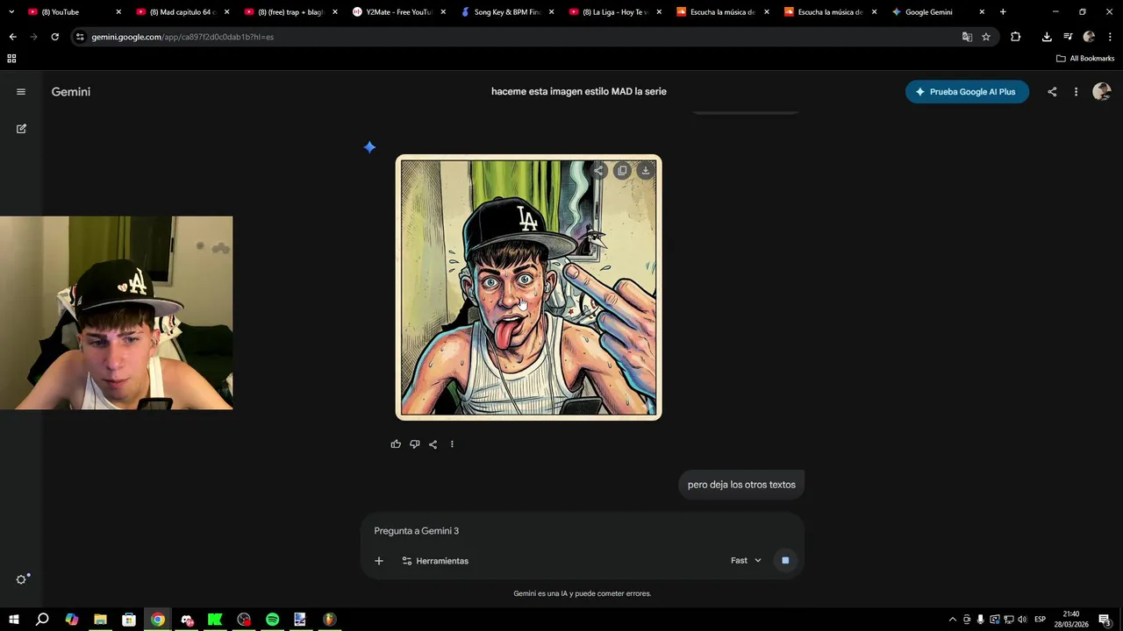1123x631 pixels.
Task: Click the message pero deja los otros textos
Action: point(741,485)
